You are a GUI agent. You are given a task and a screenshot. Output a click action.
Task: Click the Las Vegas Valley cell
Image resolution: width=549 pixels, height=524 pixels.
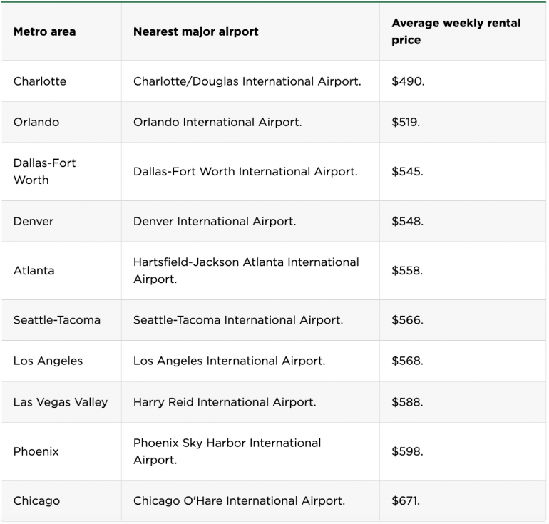click(x=61, y=402)
